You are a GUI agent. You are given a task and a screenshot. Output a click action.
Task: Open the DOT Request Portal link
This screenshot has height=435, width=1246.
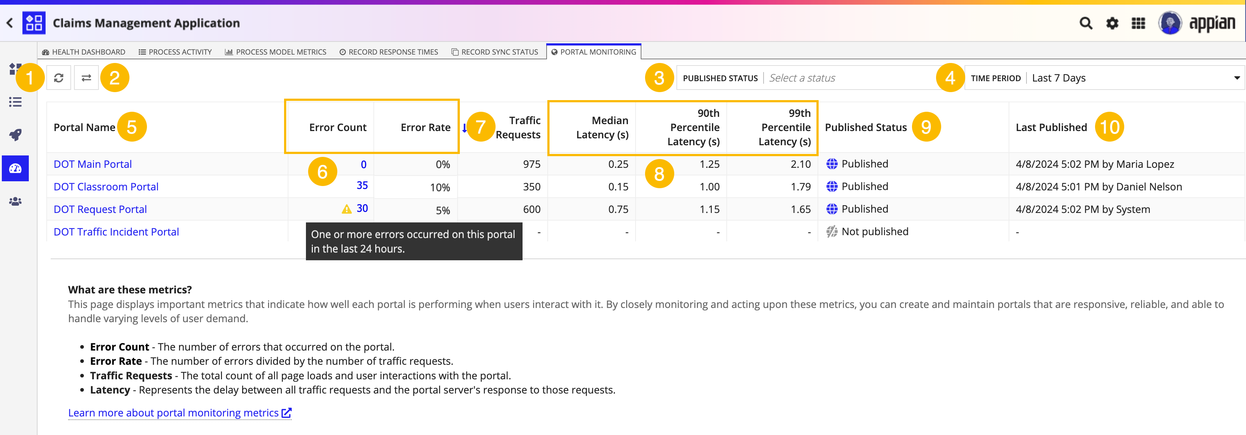(x=100, y=210)
